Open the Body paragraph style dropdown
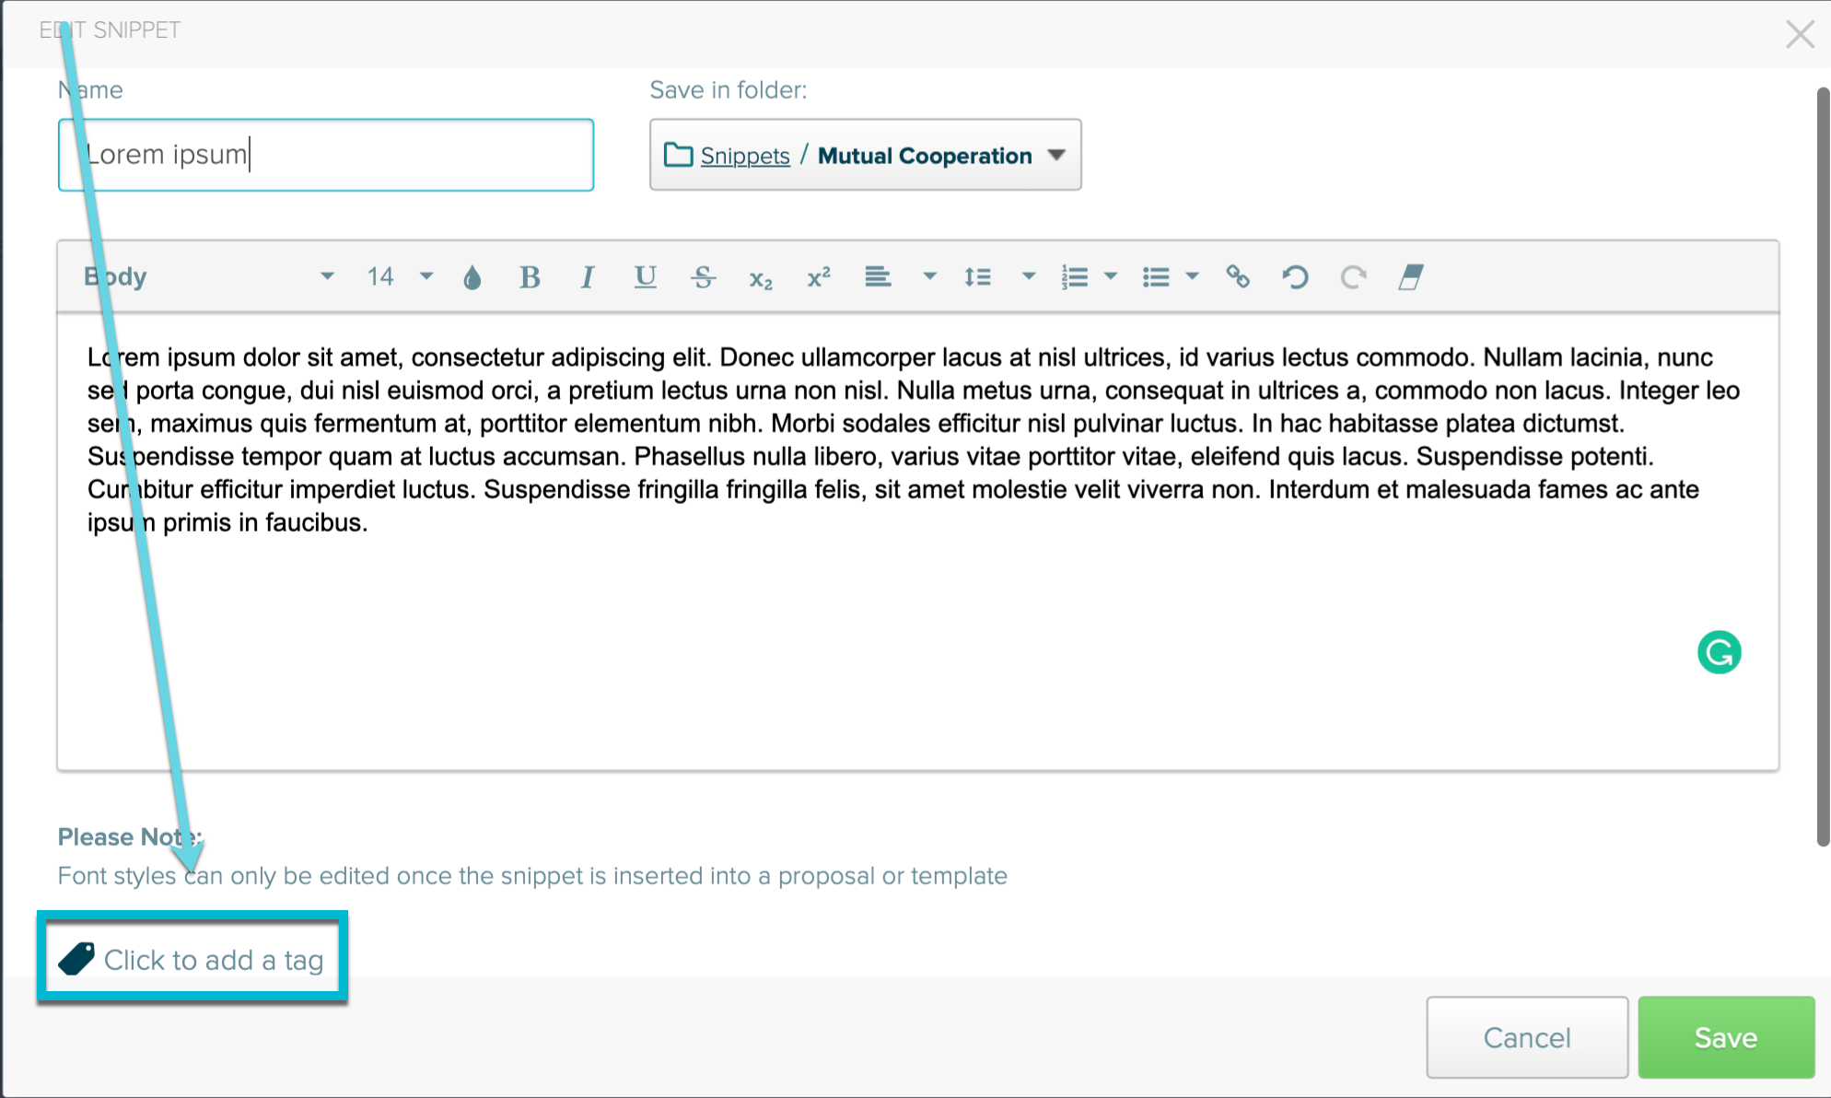1831x1098 pixels. click(208, 276)
